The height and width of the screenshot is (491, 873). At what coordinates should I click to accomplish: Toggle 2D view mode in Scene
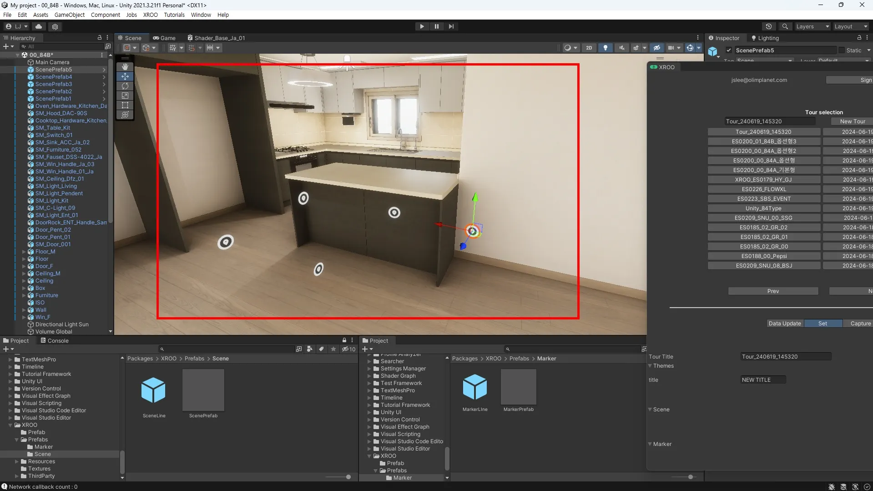(x=589, y=48)
